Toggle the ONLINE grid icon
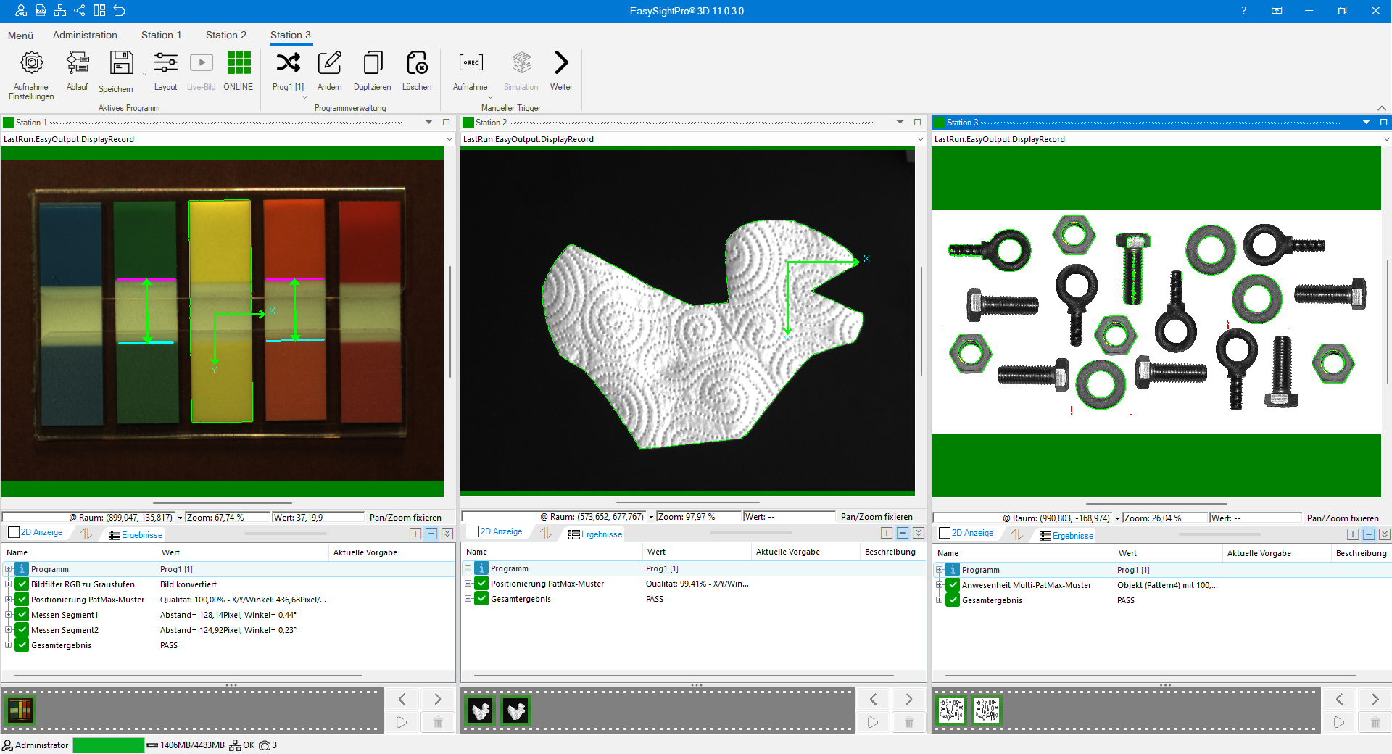This screenshot has height=754, width=1392. pos(239,63)
